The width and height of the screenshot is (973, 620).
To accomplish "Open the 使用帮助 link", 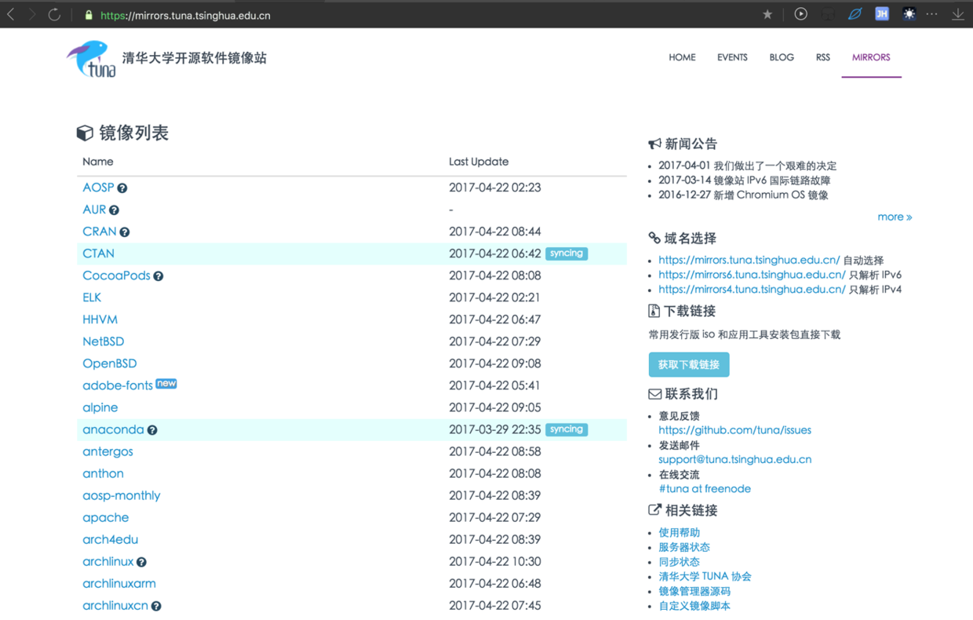I will pyautogui.click(x=679, y=532).
